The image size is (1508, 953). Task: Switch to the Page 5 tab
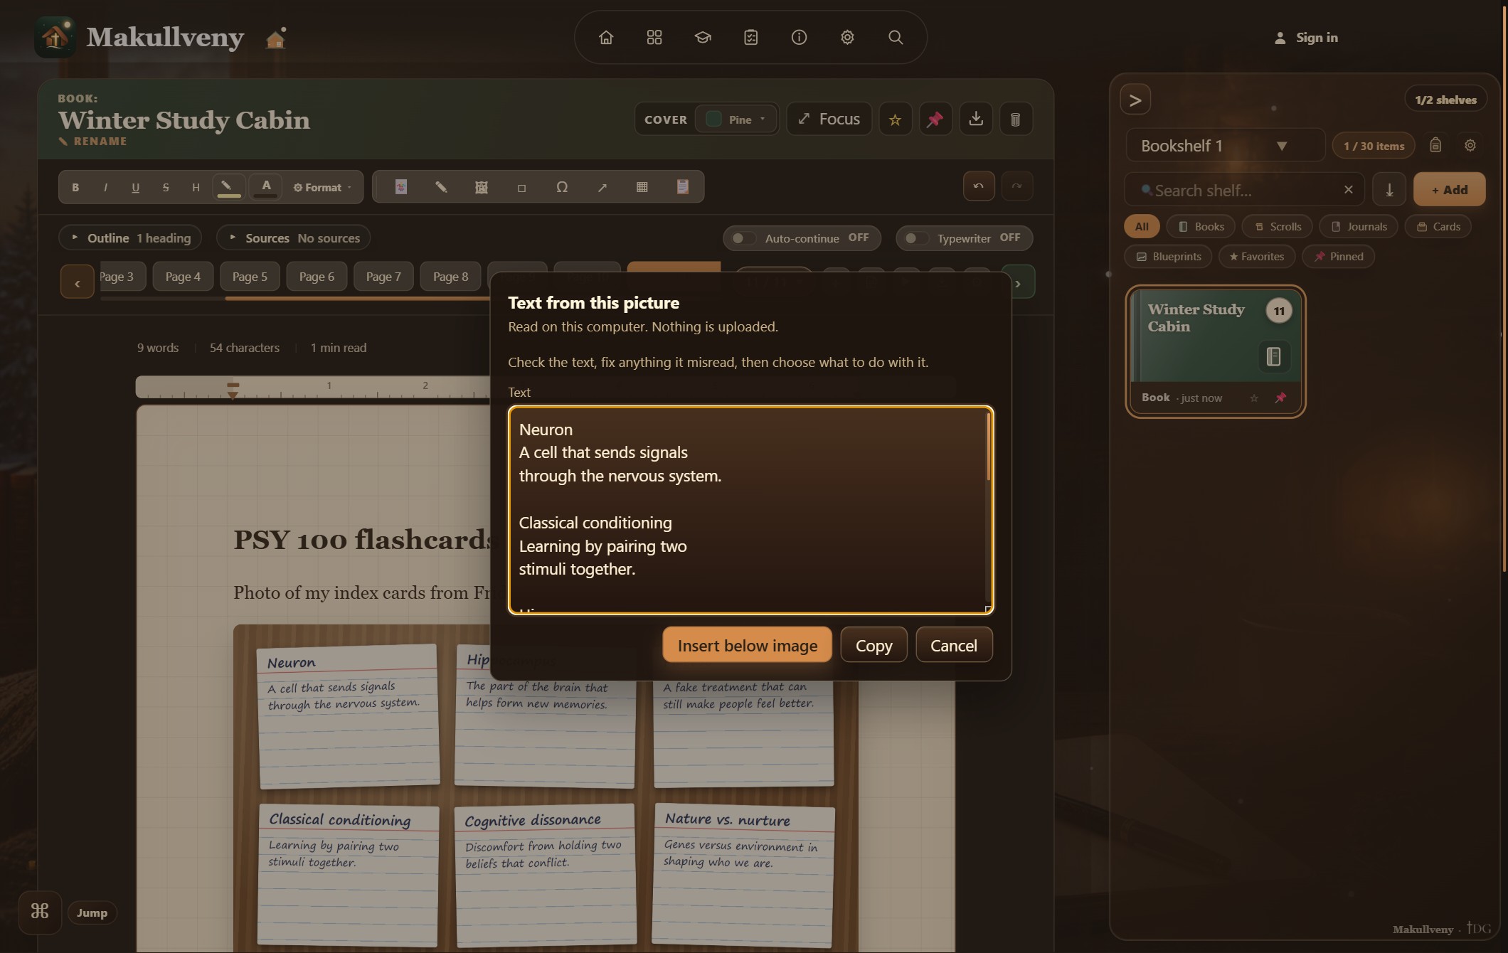click(250, 277)
